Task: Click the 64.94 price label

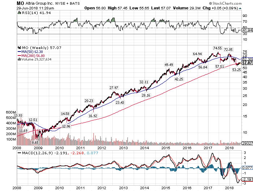Action: 197,54
